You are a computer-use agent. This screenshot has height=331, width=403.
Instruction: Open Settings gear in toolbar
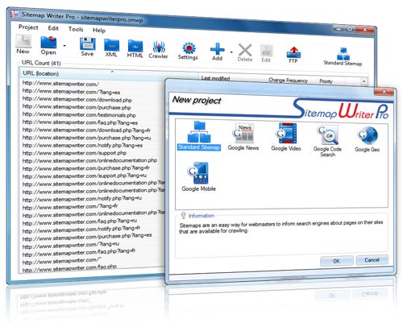point(188,51)
